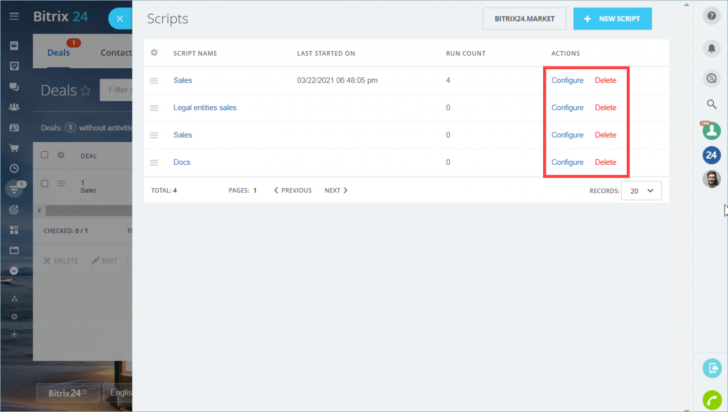Open the window Sites icon in sidebar
Screen dimensions: 728x412
14,251
